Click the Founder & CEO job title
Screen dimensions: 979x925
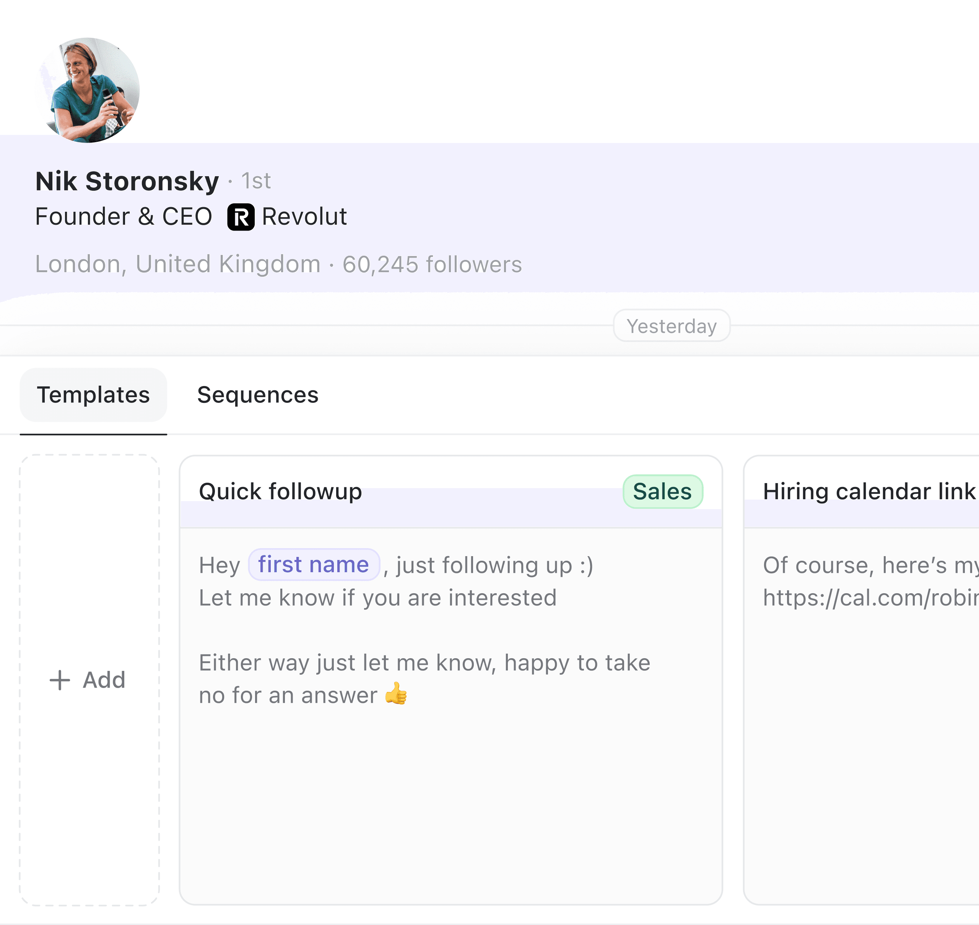click(124, 217)
